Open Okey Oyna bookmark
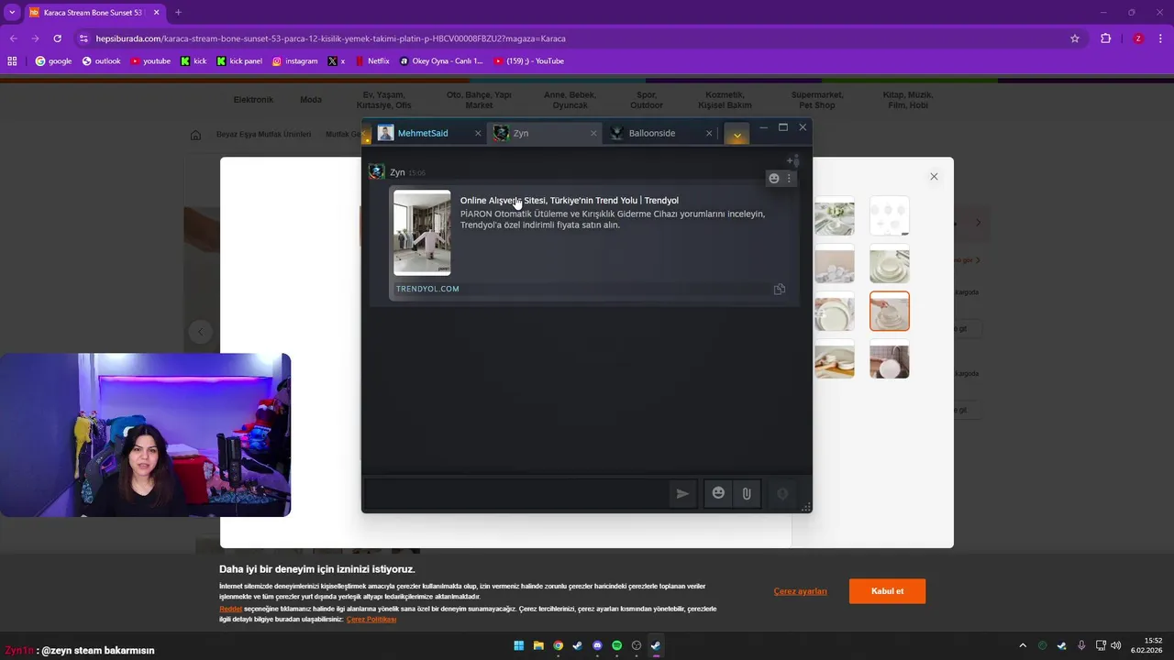This screenshot has width=1174, height=660. [x=441, y=61]
